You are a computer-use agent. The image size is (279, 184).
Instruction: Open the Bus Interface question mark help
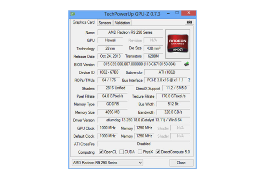point(189,80)
